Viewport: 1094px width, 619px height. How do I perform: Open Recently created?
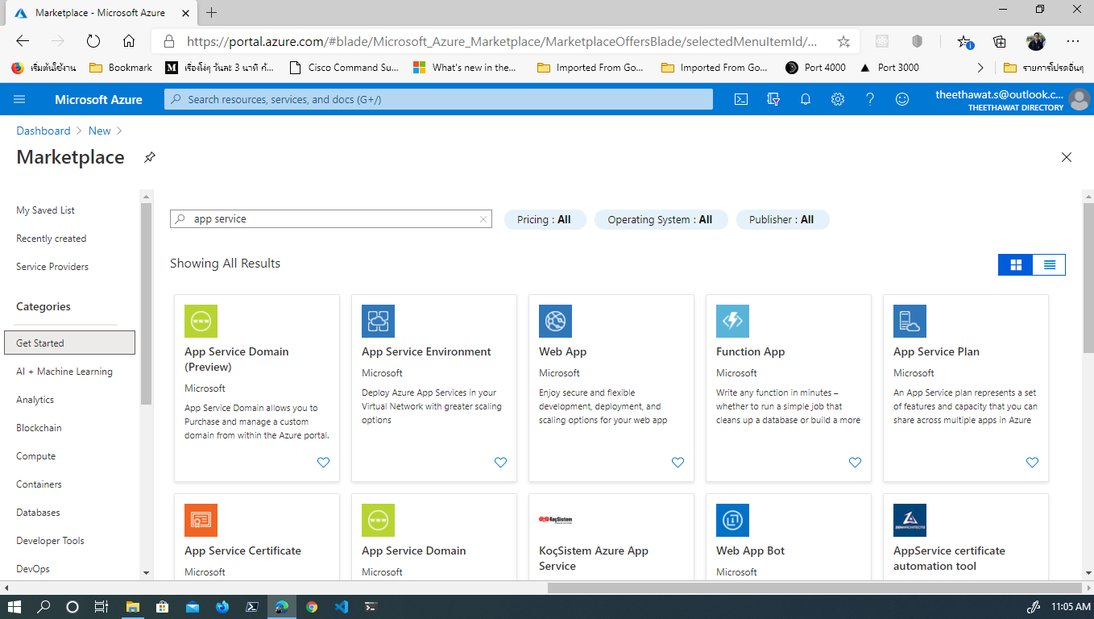pyautogui.click(x=51, y=239)
